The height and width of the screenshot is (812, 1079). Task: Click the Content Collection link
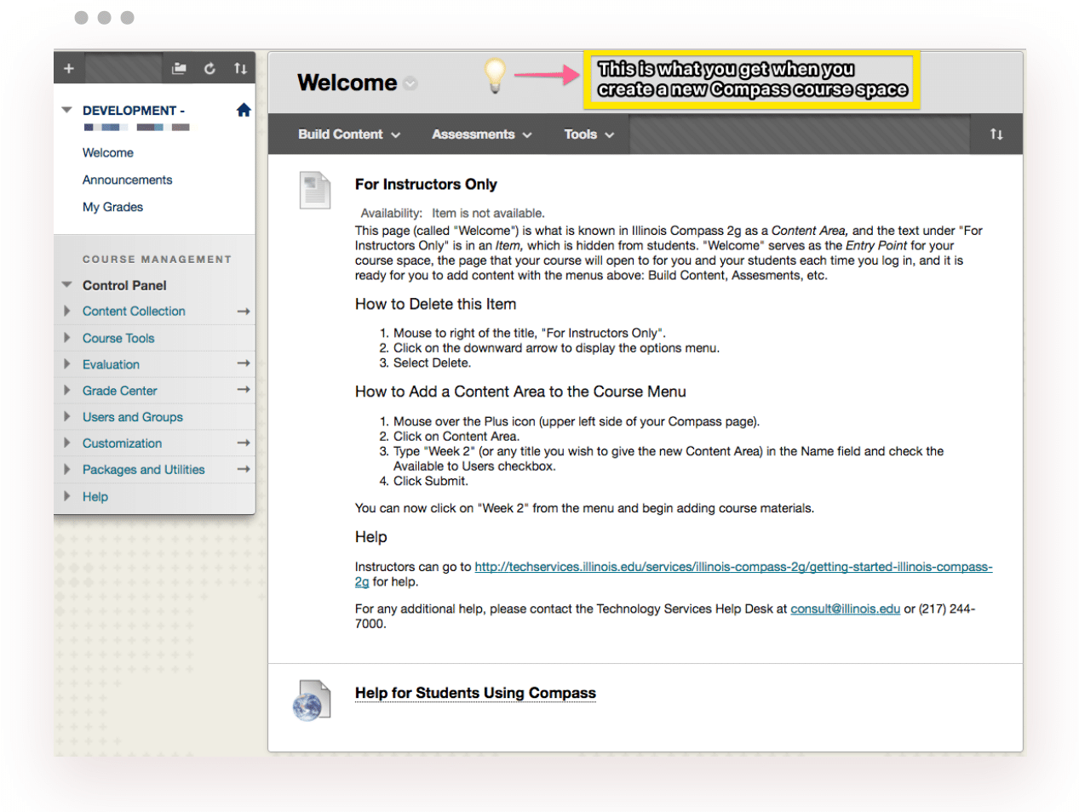(x=134, y=312)
